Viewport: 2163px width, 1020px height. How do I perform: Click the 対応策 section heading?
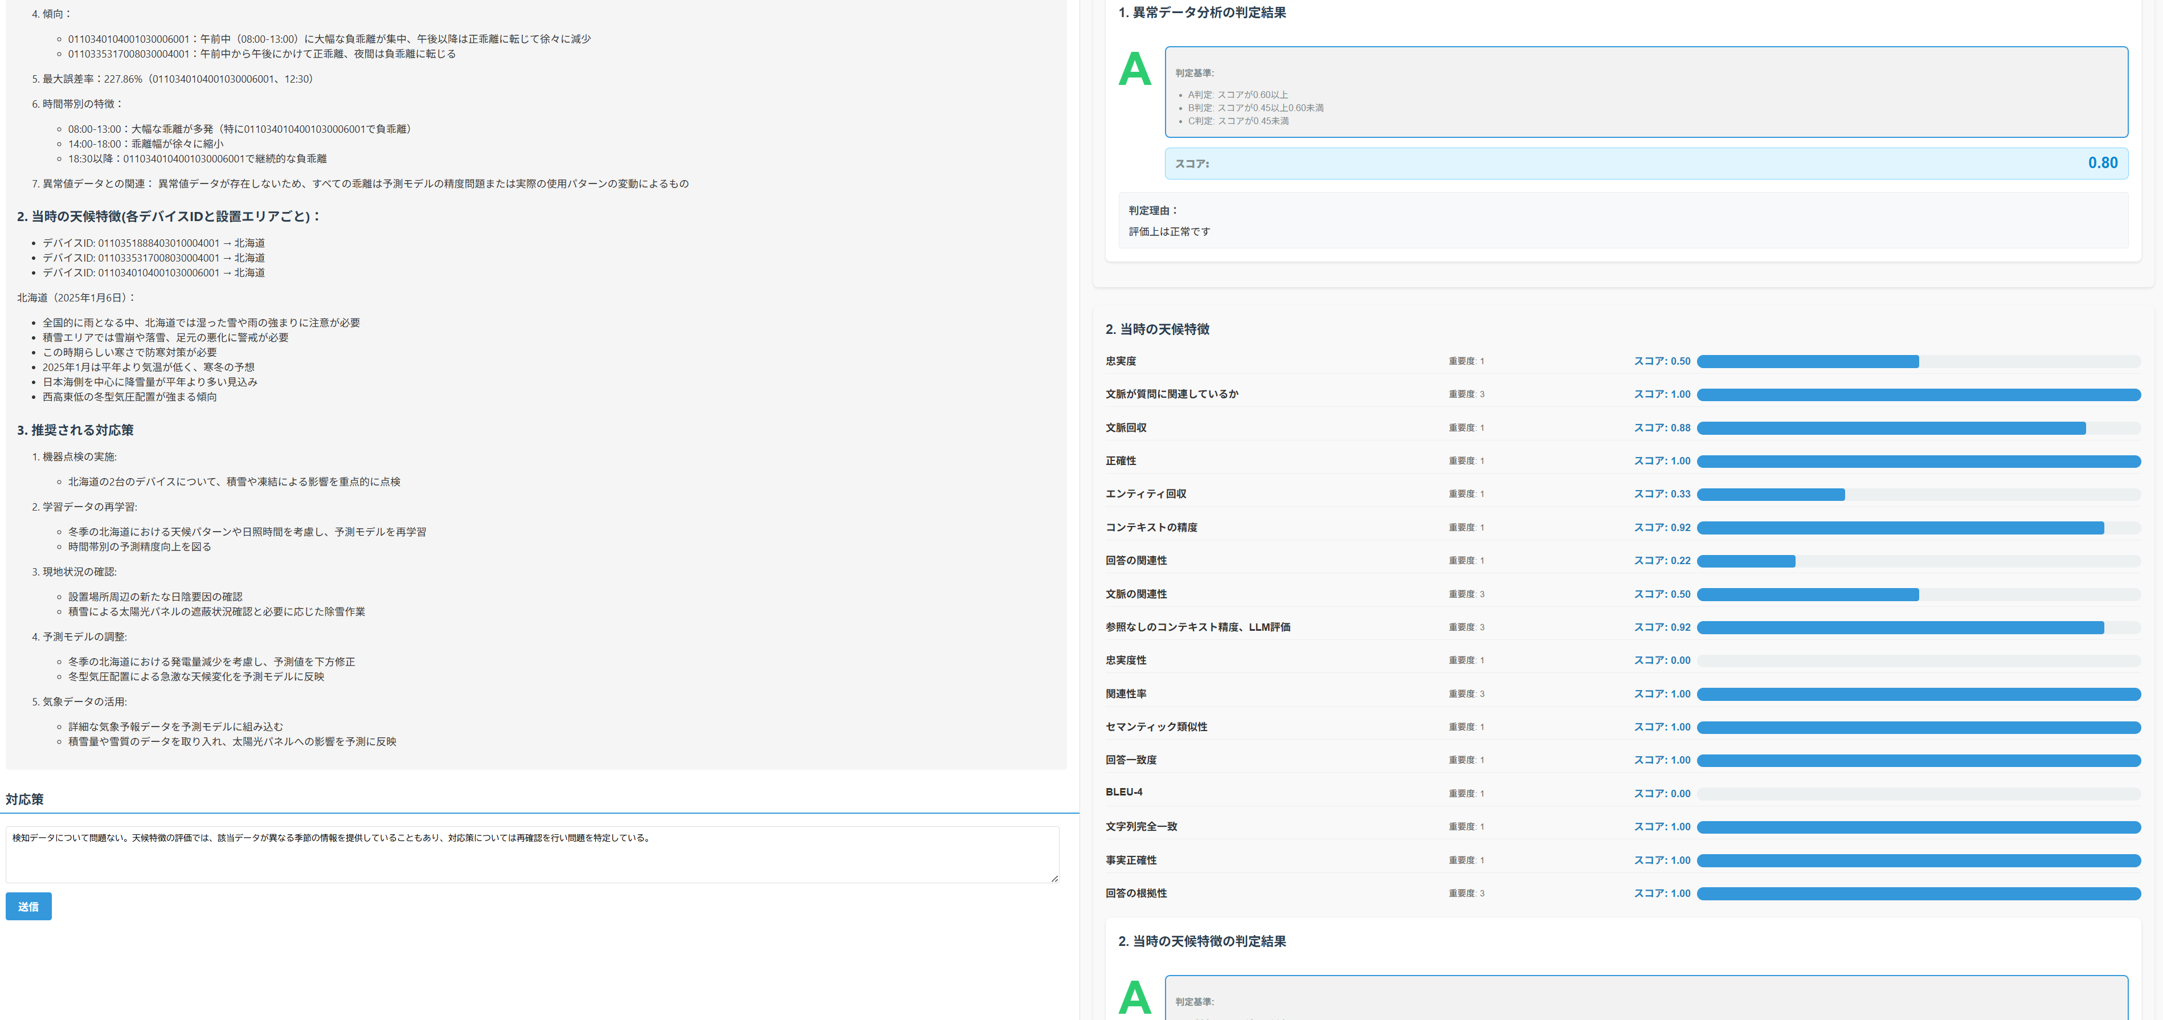pos(24,799)
